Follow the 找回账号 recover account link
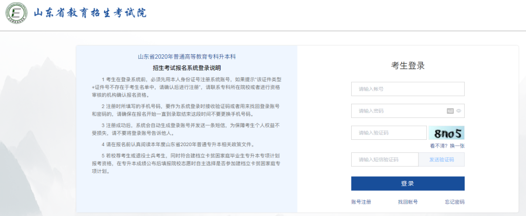 tap(408, 202)
